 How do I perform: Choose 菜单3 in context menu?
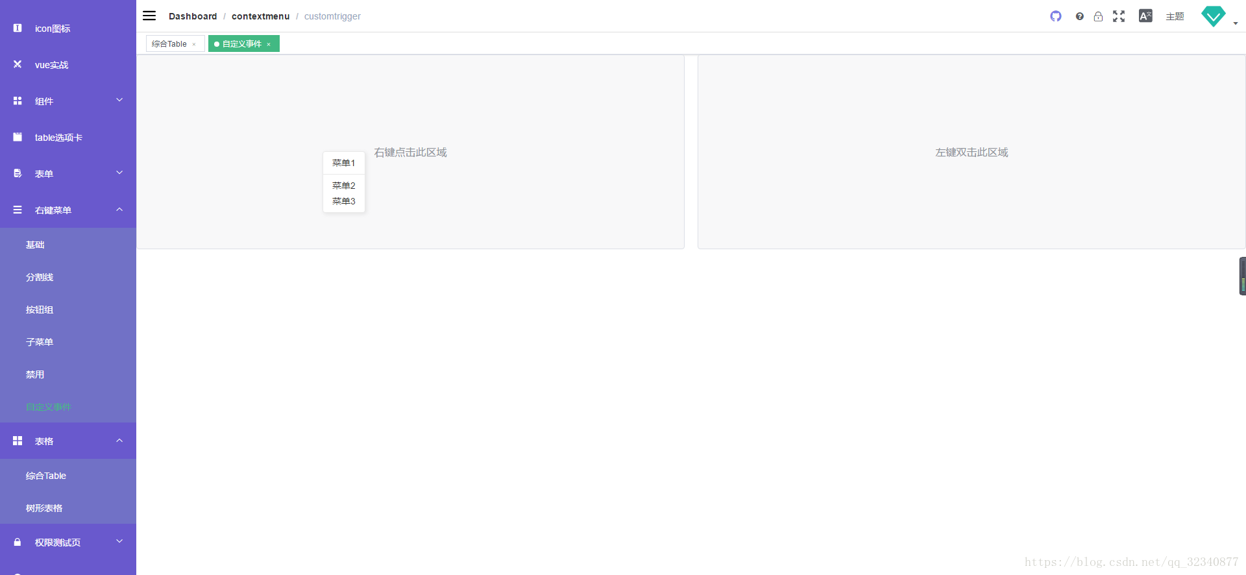[x=344, y=201]
